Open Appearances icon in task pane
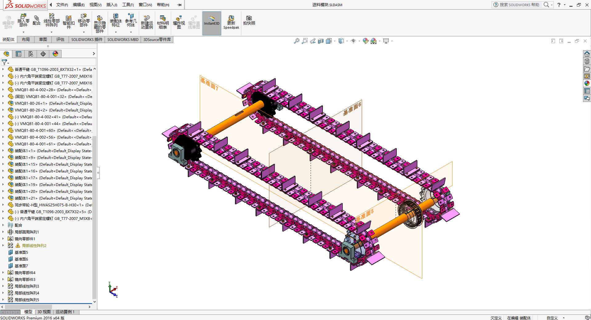The height and width of the screenshot is (320, 591). tap(587, 83)
